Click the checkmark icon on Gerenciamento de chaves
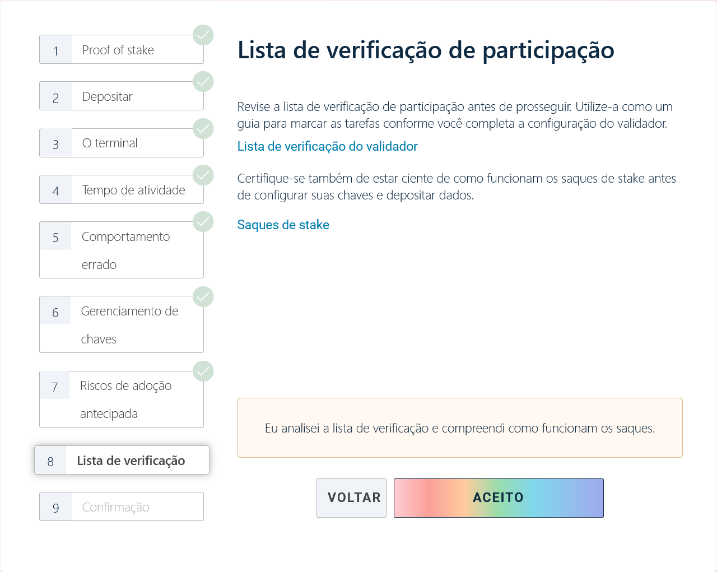The width and height of the screenshot is (717, 572). pos(203,296)
